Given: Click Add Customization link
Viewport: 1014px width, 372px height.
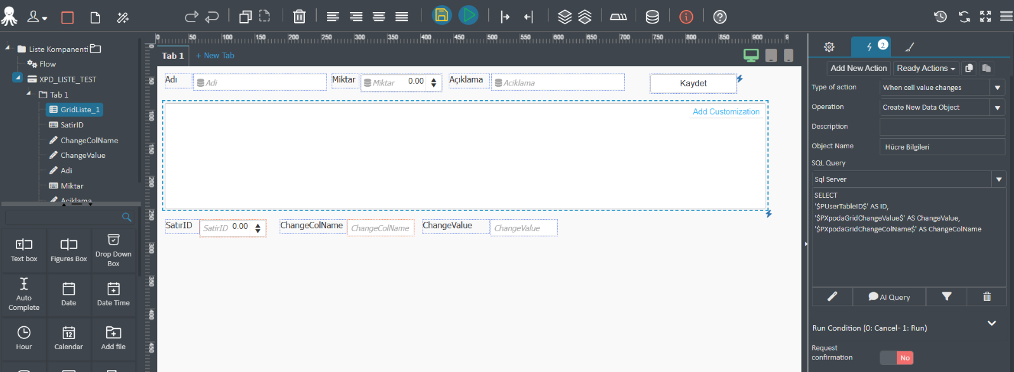Looking at the screenshot, I should 726,112.
